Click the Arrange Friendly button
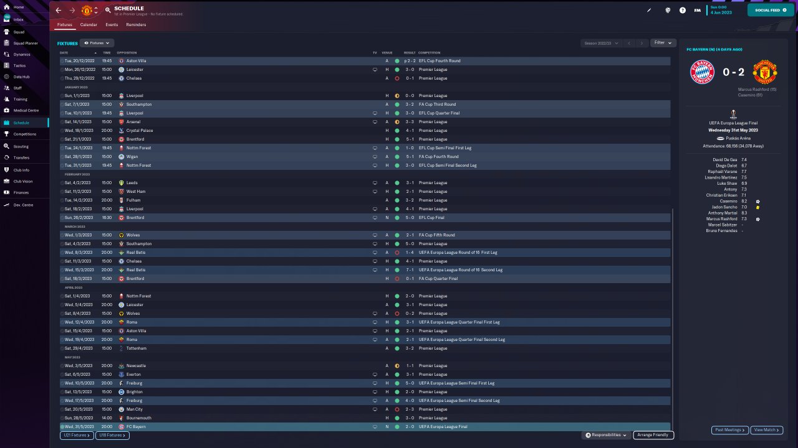 click(x=653, y=435)
